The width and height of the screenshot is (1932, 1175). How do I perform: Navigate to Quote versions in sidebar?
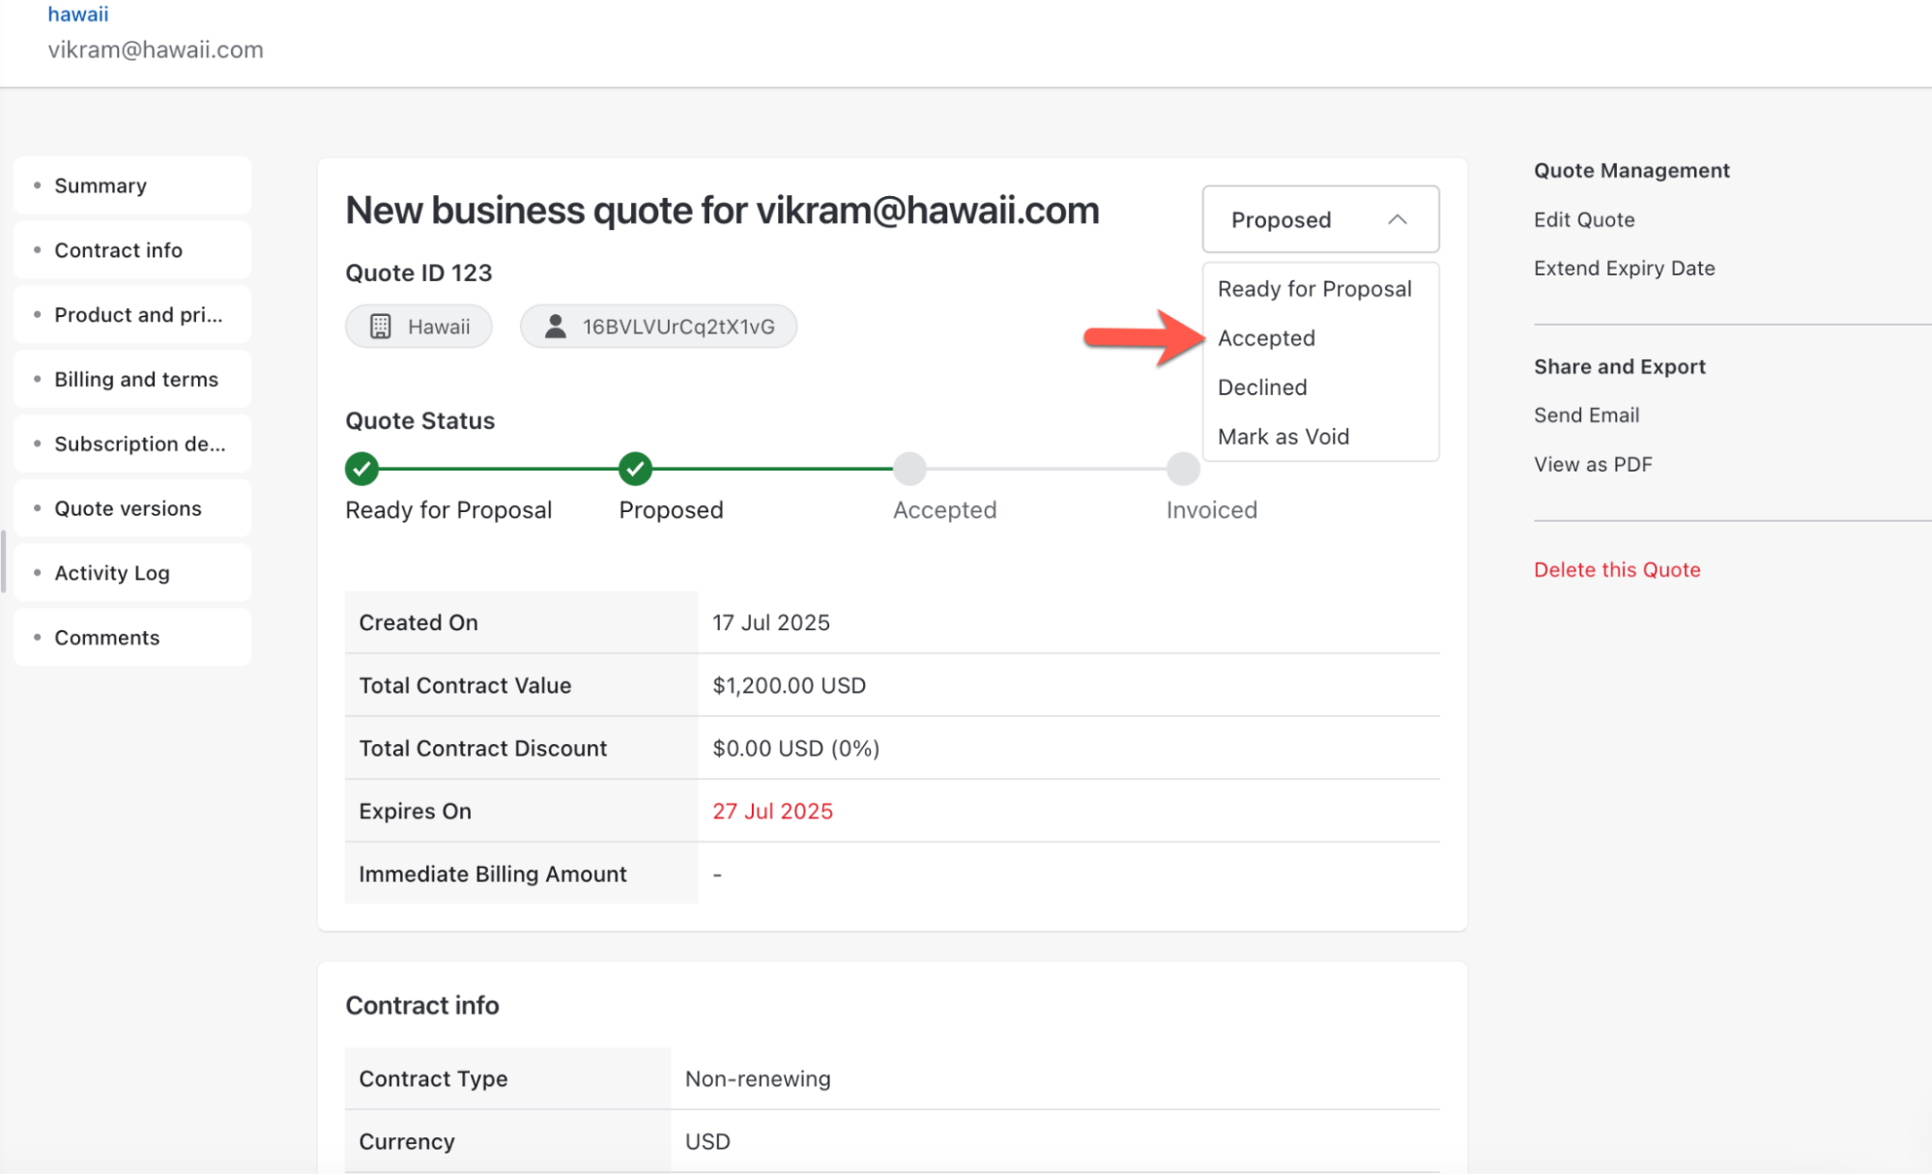128,508
